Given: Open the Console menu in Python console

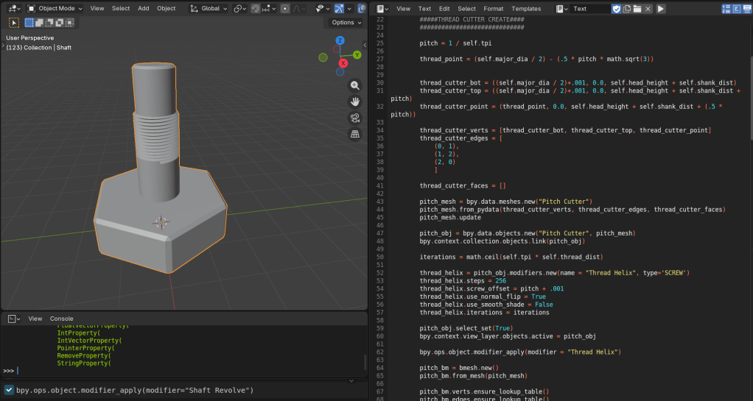Looking at the screenshot, I should [x=61, y=319].
